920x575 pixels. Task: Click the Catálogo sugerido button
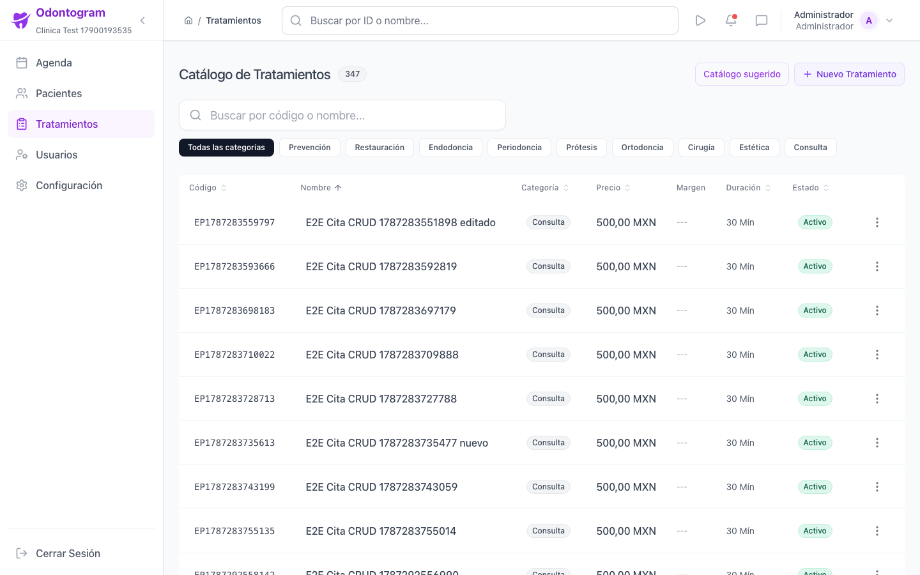(742, 74)
